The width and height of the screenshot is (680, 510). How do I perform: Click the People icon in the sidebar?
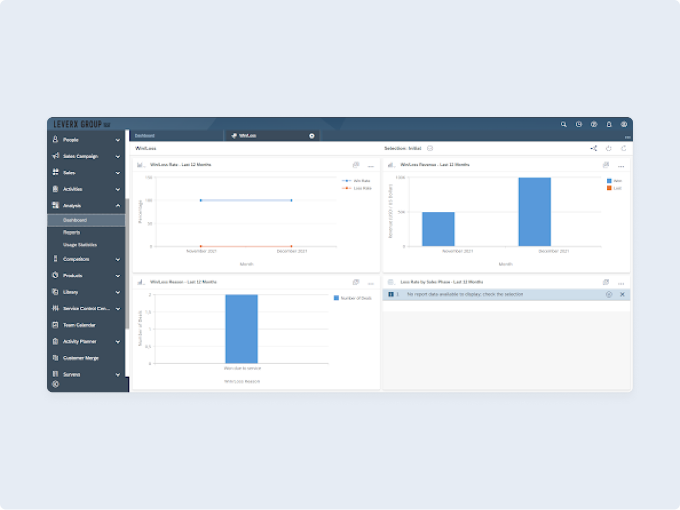pos(55,140)
